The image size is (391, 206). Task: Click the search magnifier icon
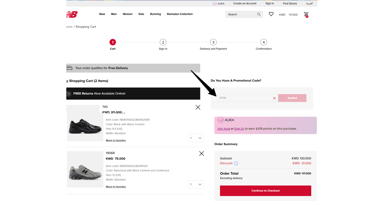tap(259, 14)
